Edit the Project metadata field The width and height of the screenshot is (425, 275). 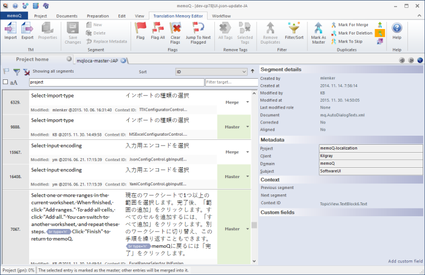click(371, 148)
